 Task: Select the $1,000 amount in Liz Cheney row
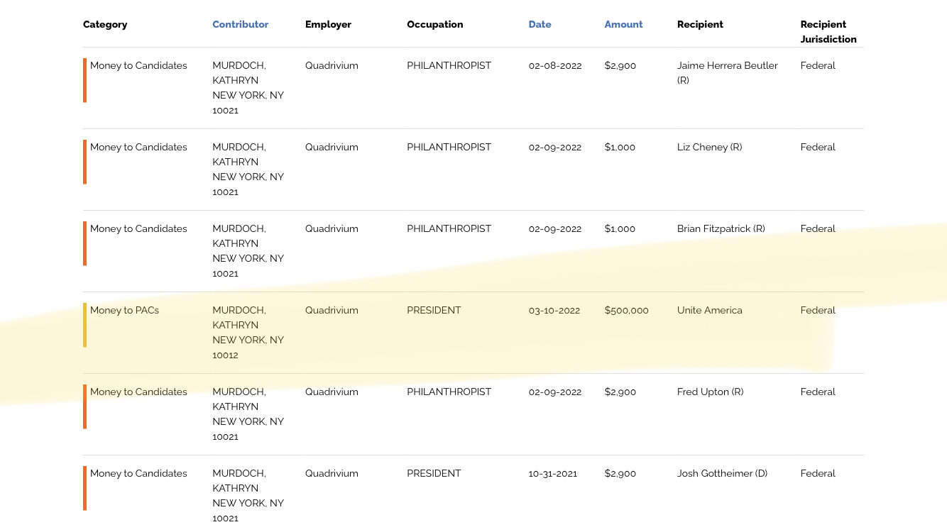click(620, 147)
